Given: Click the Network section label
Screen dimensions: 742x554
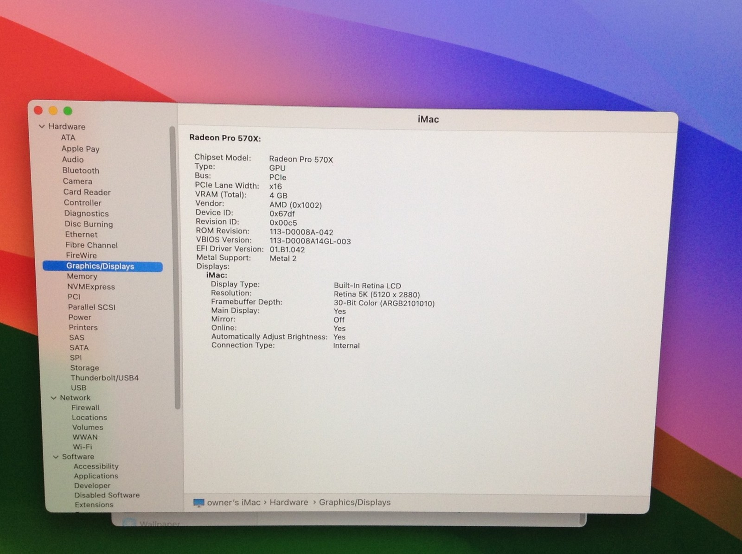Looking at the screenshot, I should (75, 398).
